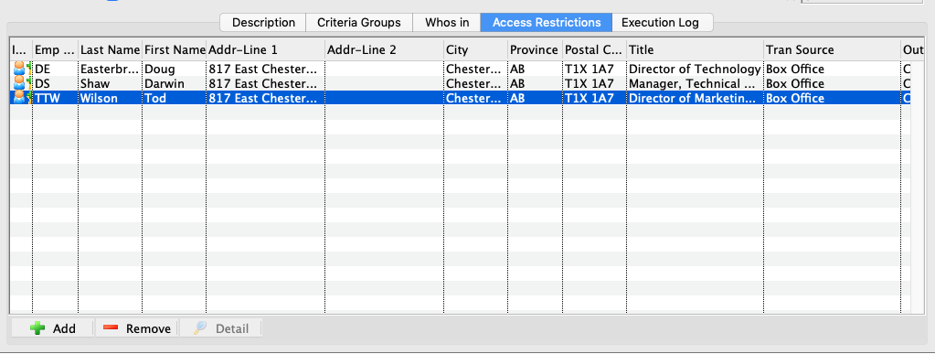Click the Addr-Line 2 column header
The image size is (935, 354).
click(x=384, y=50)
